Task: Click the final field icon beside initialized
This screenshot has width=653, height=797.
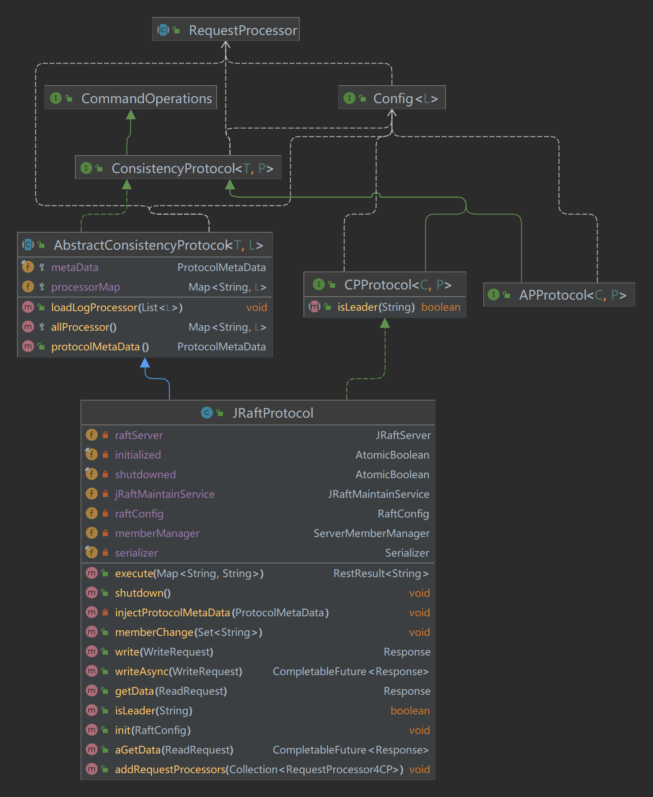Action: coord(91,454)
